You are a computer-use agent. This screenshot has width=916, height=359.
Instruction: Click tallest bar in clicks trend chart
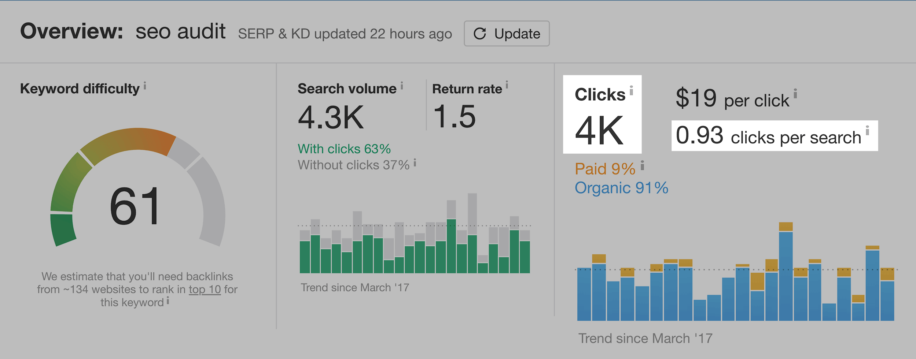tap(786, 272)
